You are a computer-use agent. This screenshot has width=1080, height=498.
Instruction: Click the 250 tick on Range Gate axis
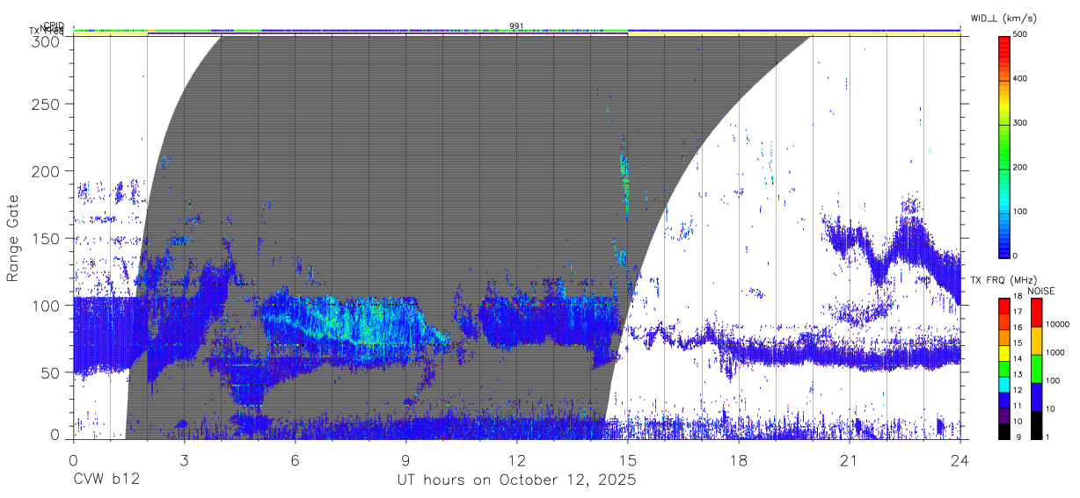coord(47,105)
